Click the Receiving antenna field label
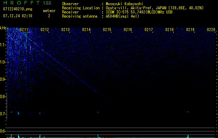The height and width of the screenshot is (138, 218). [80, 16]
